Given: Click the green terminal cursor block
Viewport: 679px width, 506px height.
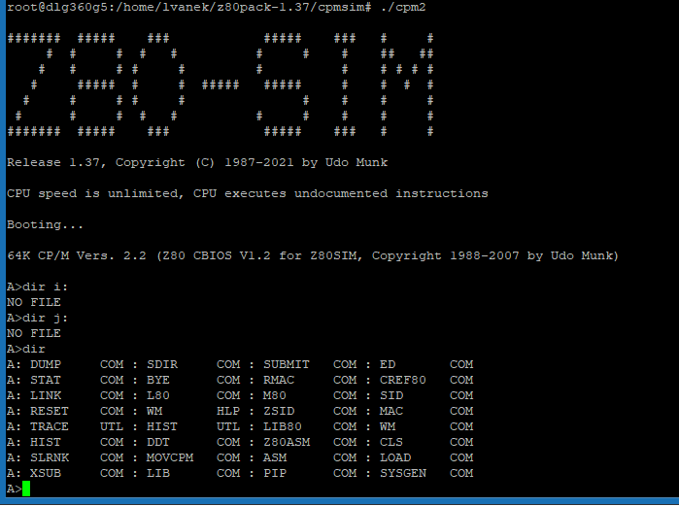Looking at the screenshot, I should (x=26, y=489).
